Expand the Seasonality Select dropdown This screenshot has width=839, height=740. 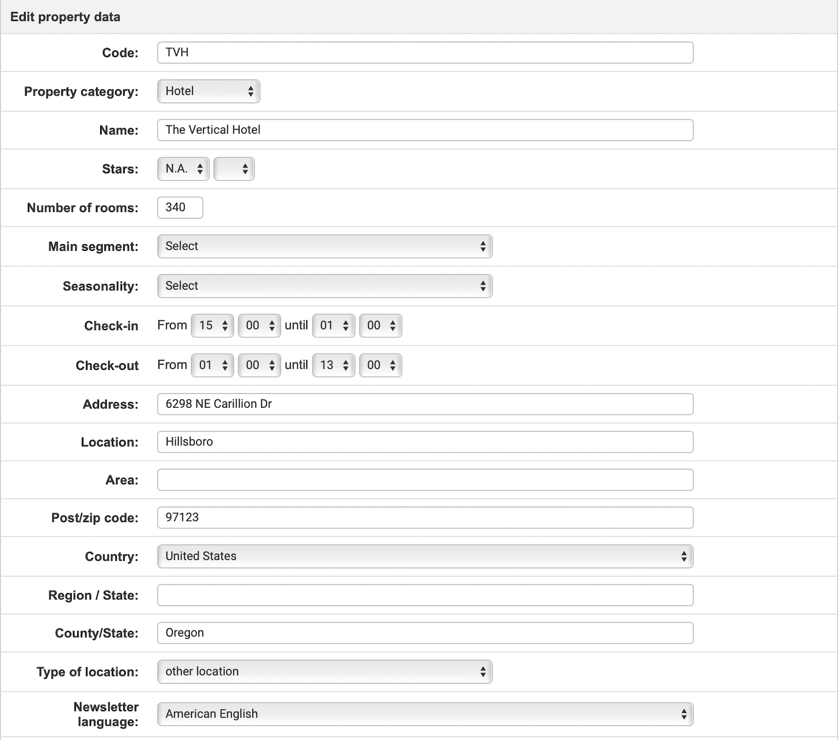point(325,286)
